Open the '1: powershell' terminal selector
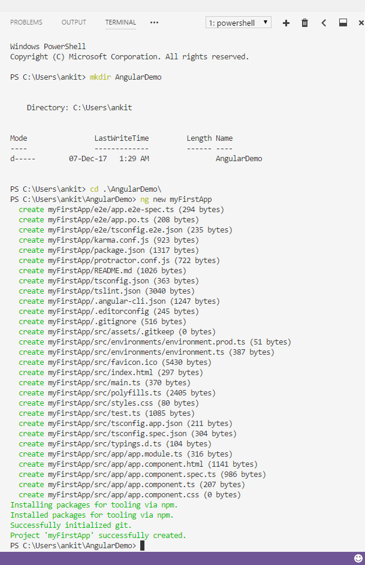The height and width of the screenshot is (565, 365). point(238,23)
